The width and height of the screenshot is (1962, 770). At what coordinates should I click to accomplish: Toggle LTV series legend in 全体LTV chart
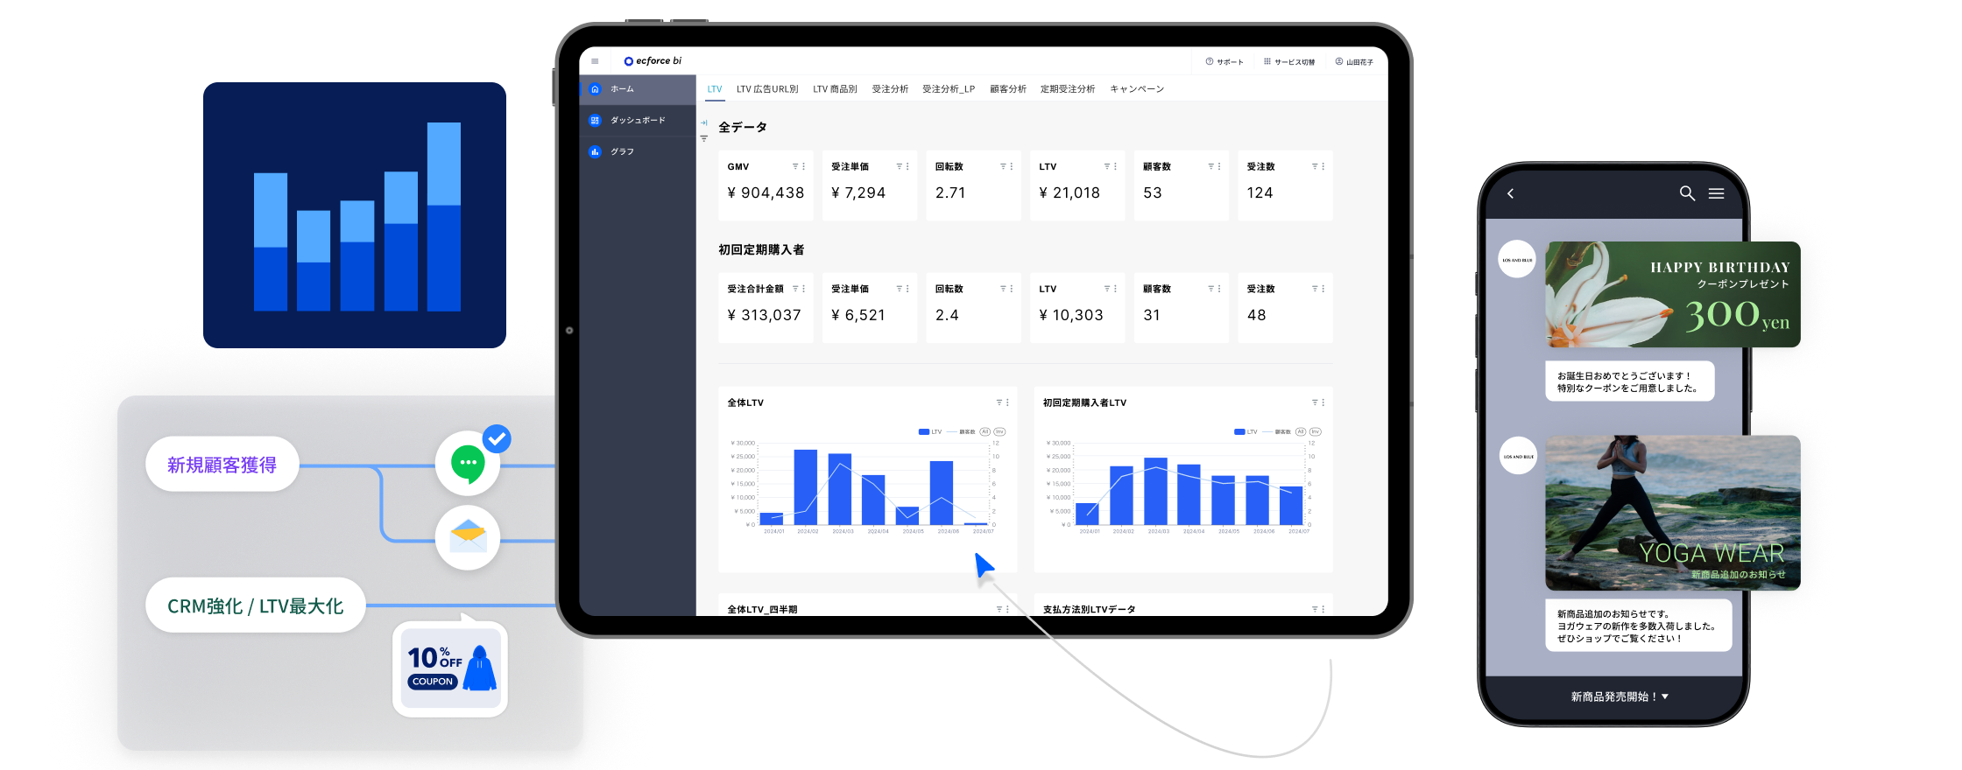pyautogui.click(x=929, y=431)
